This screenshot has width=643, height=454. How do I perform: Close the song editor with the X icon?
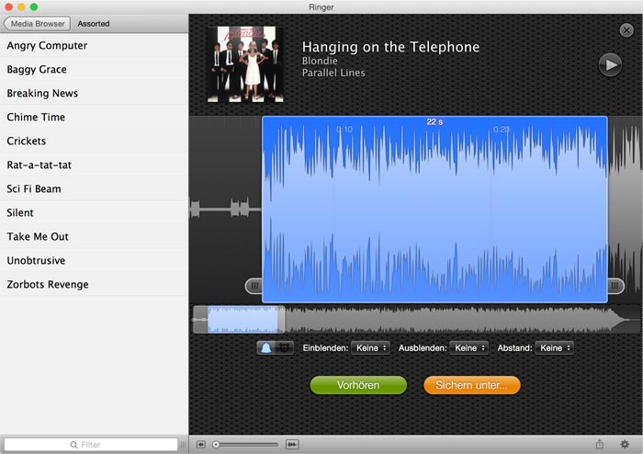(626, 30)
